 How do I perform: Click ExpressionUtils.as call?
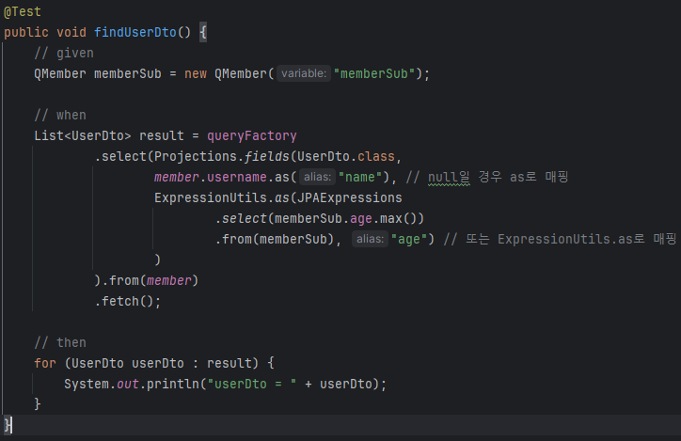tap(222, 197)
